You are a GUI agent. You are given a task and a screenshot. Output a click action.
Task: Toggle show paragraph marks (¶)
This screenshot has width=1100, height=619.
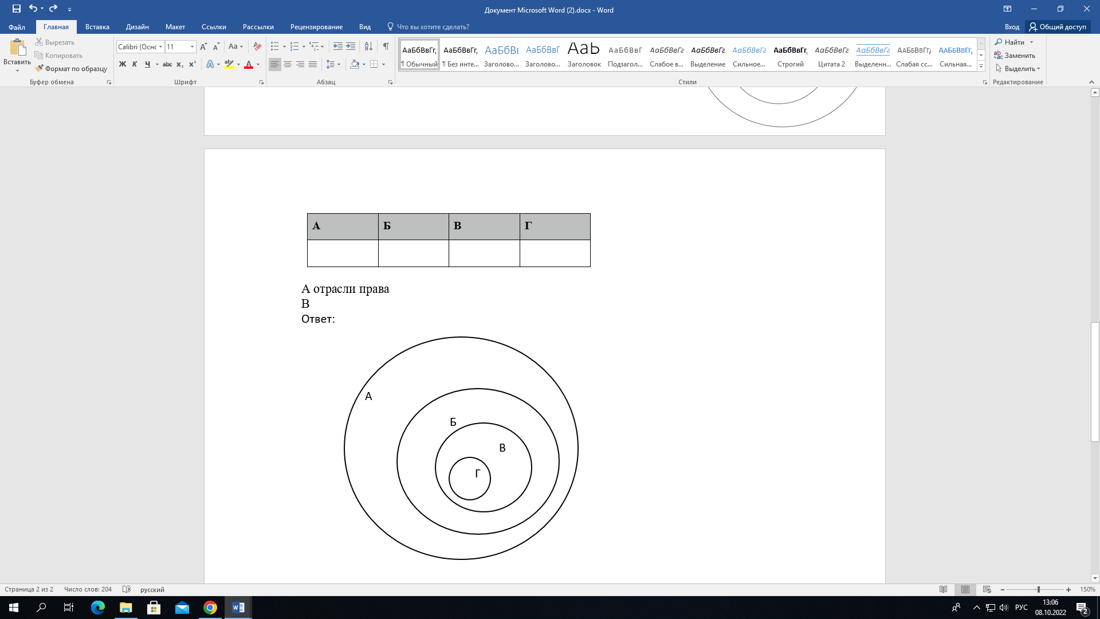(x=386, y=46)
